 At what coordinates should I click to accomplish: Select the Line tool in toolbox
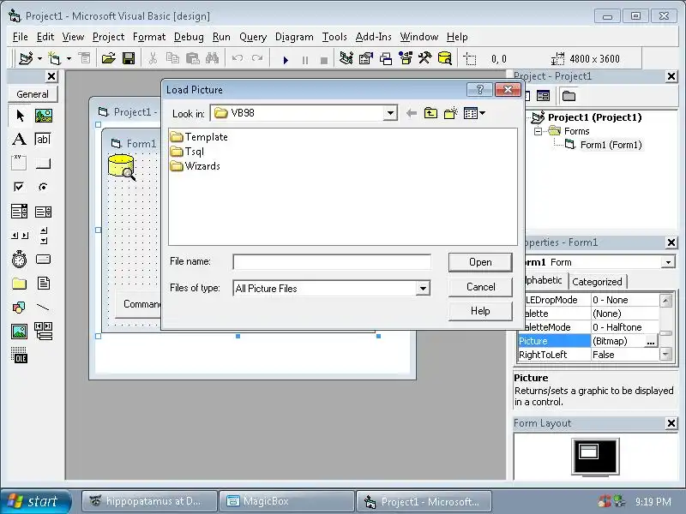coord(43,308)
